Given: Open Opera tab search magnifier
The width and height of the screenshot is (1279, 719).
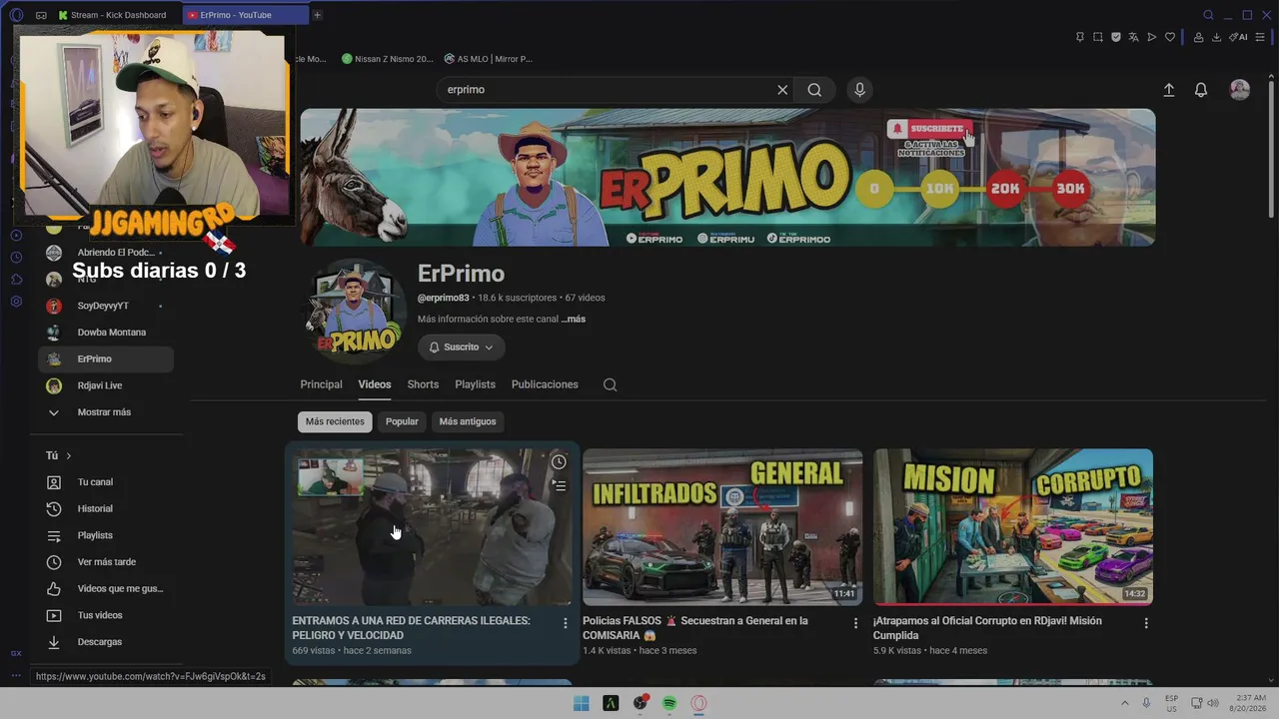Looking at the screenshot, I should point(1208,15).
